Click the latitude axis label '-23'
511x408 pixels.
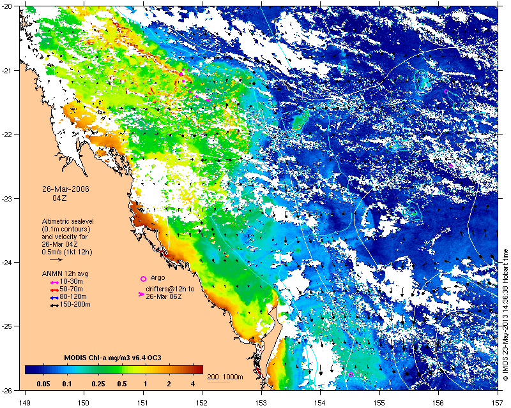pyautogui.click(x=7, y=198)
